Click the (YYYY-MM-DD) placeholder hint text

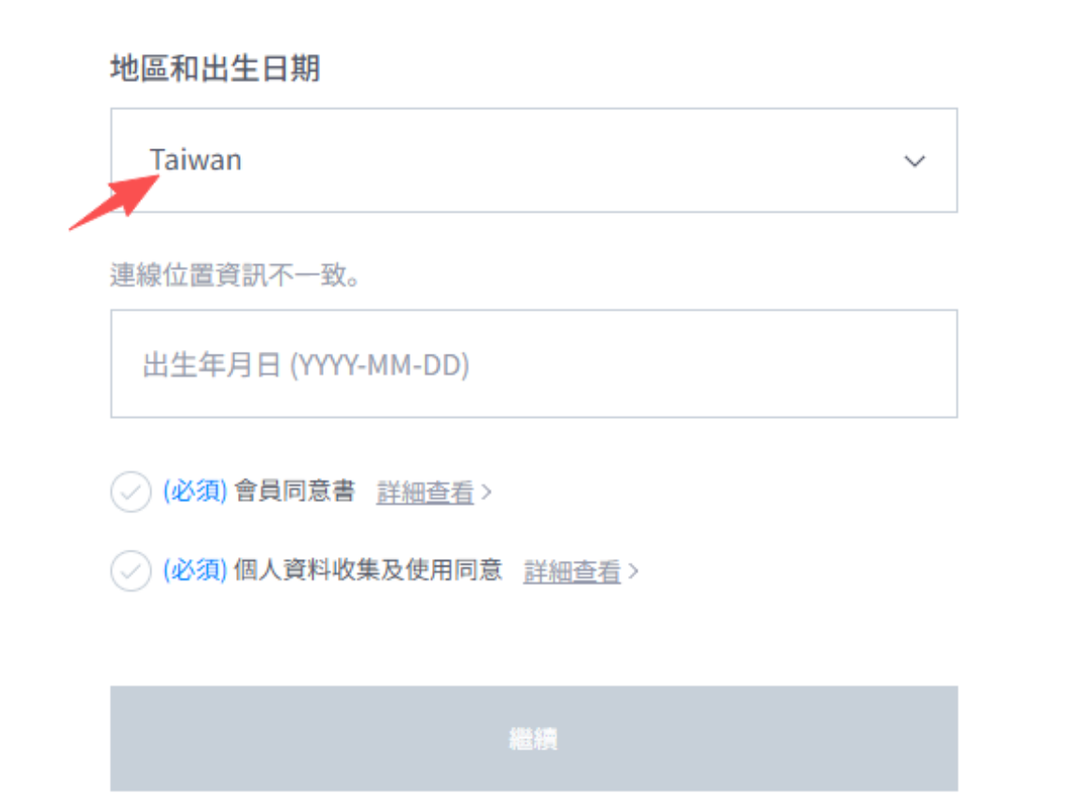coord(380,365)
